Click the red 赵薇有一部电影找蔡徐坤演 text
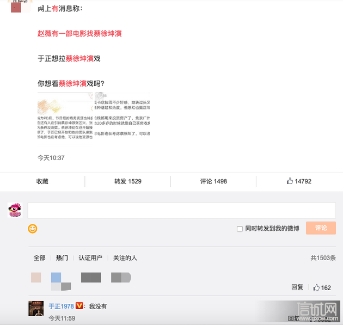The image size is (343, 325). click(79, 33)
